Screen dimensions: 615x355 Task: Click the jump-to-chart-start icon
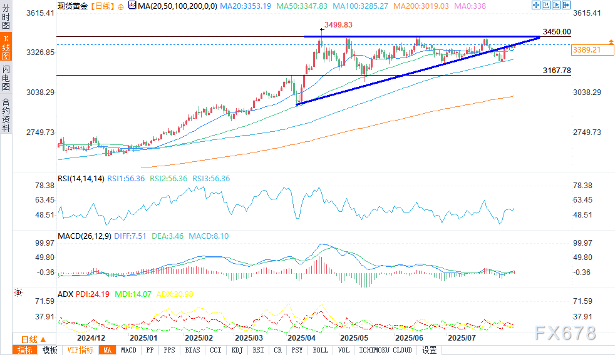point(546,5)
